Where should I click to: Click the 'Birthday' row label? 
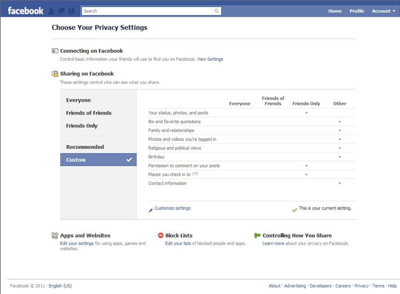[x=156, y=156]
